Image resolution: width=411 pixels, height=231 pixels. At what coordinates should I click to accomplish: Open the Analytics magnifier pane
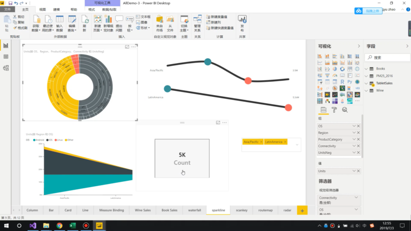coord(345,110)
